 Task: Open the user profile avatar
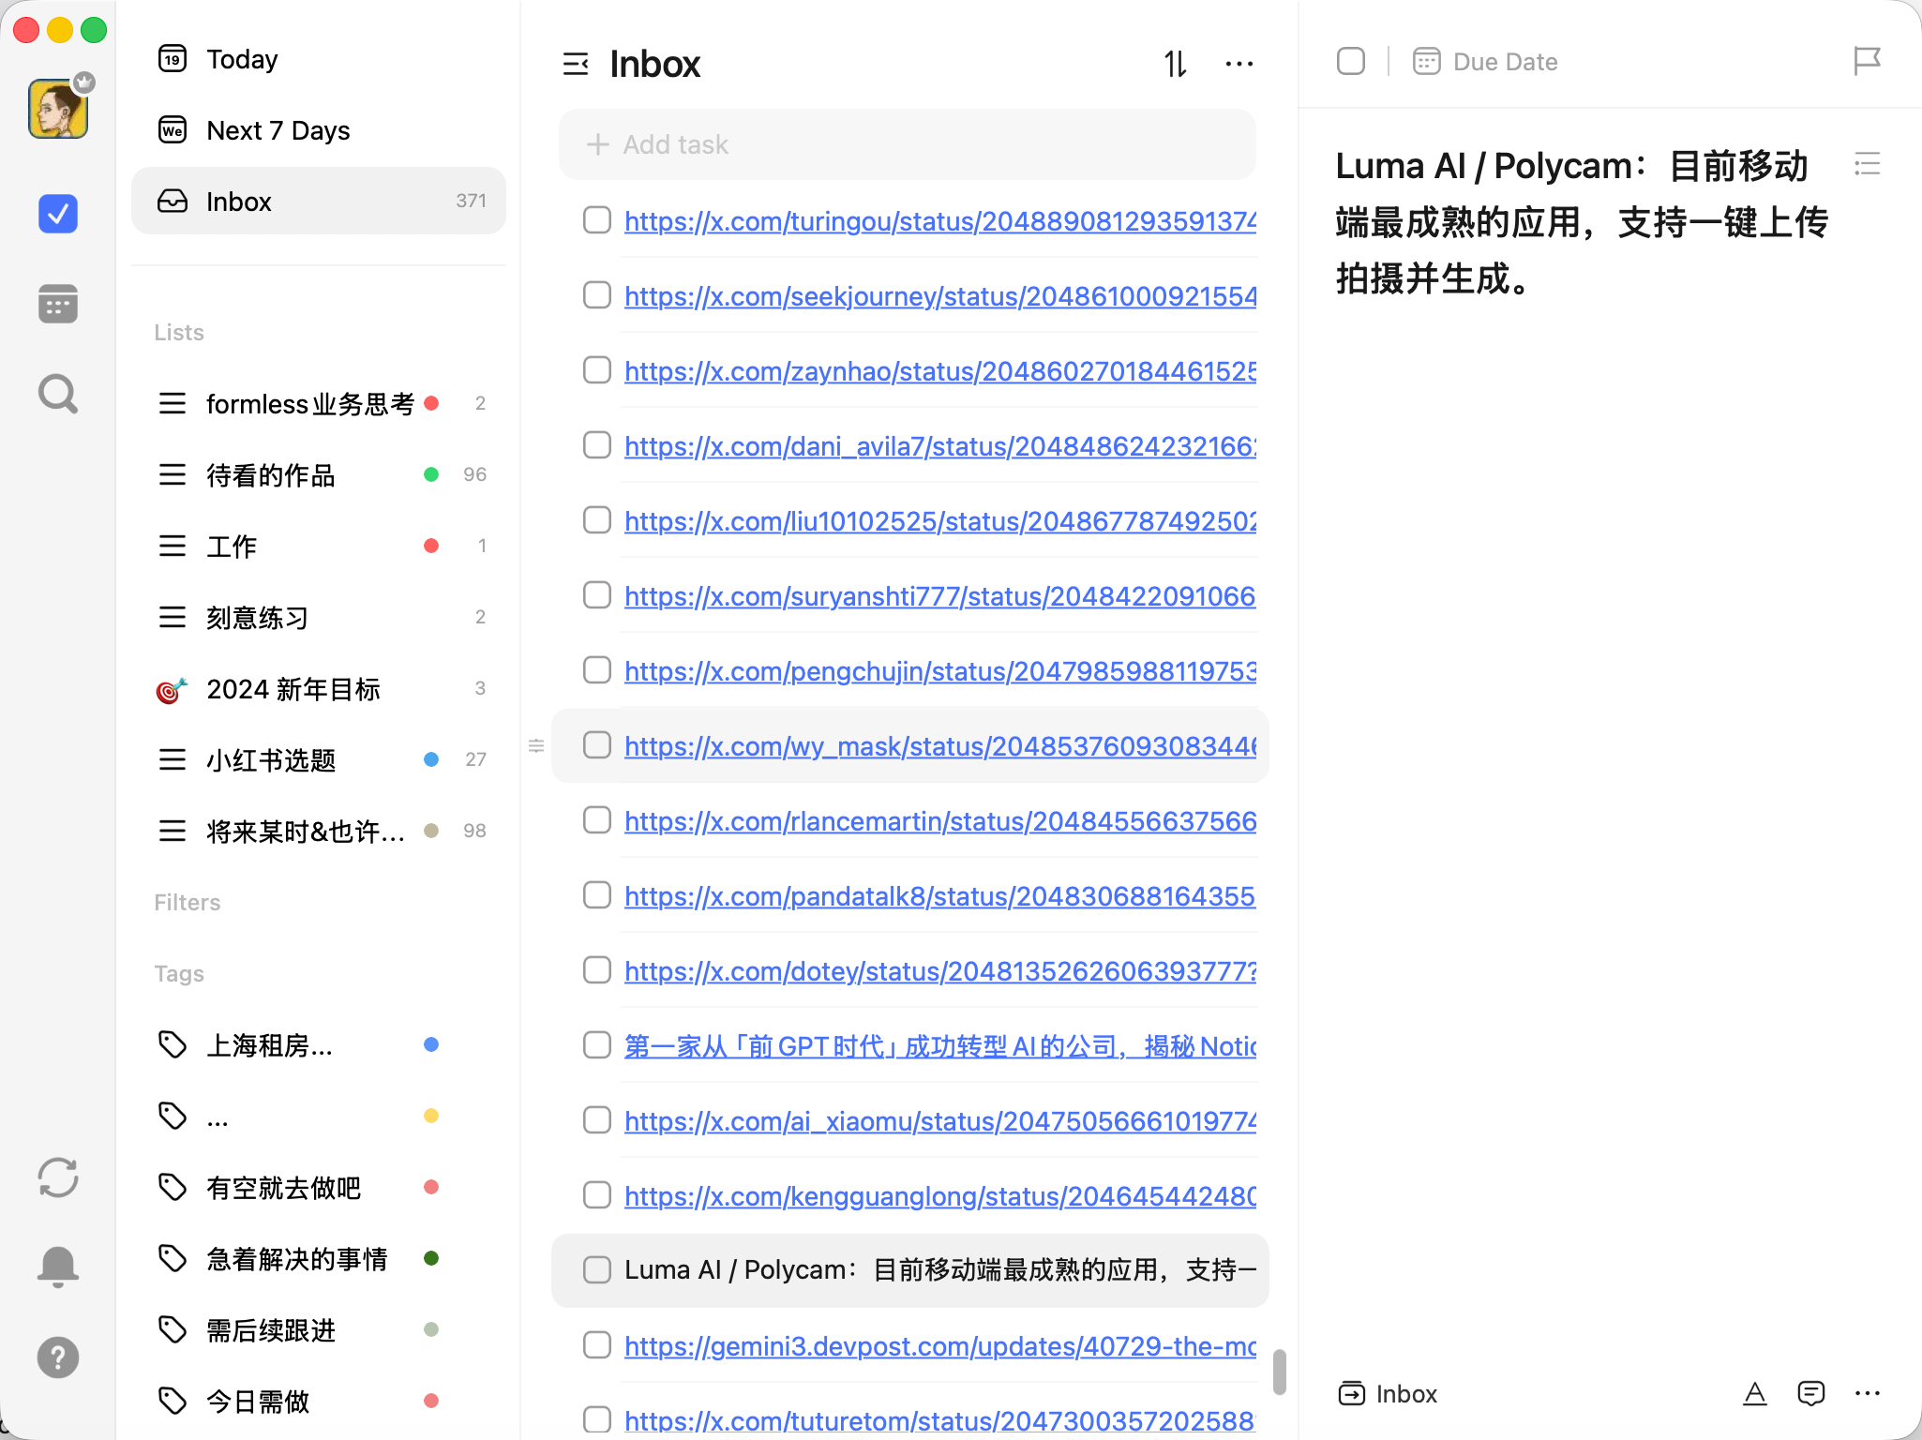[x=58, y=109]
